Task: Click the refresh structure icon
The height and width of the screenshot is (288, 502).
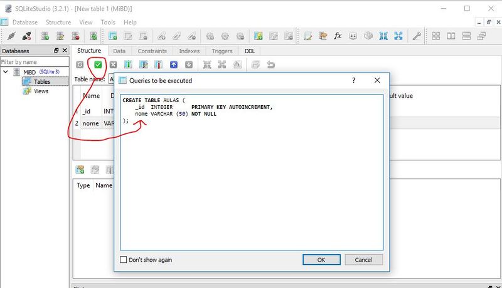Action: tap(80, 65)
